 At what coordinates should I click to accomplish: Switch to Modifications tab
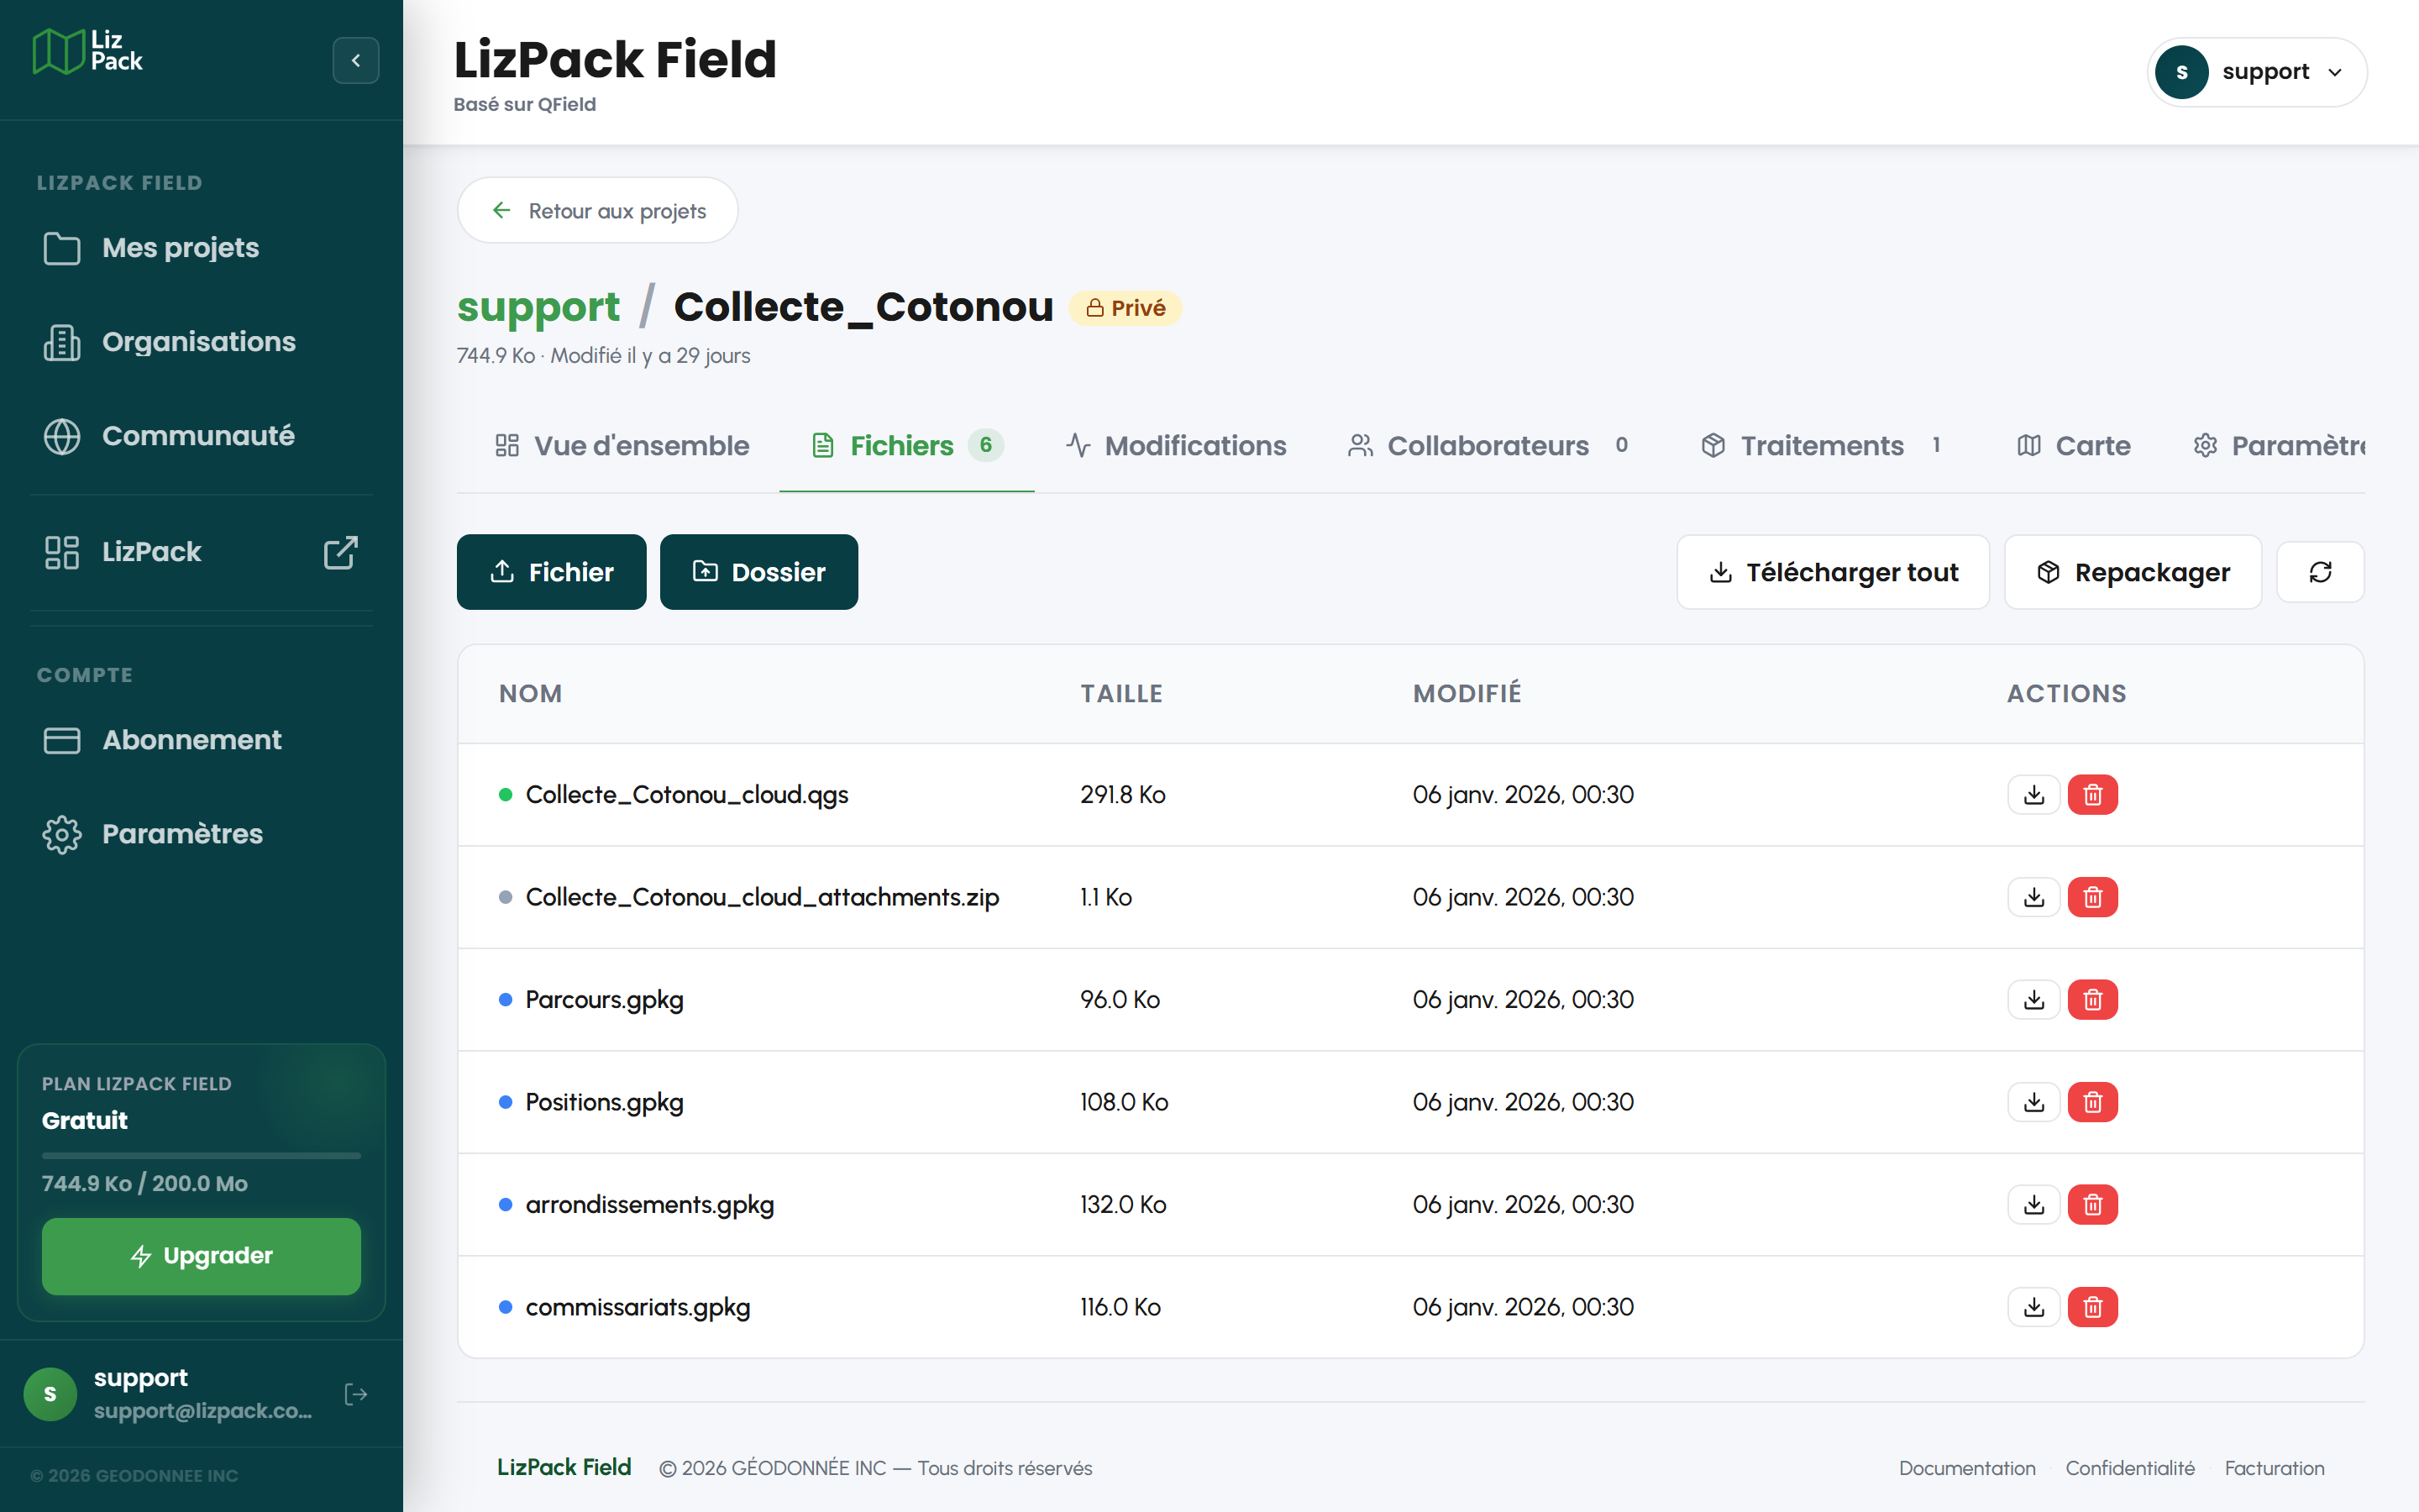[1176, 446]
